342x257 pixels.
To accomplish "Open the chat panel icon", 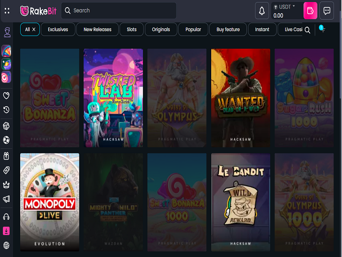I will [327, 11].
